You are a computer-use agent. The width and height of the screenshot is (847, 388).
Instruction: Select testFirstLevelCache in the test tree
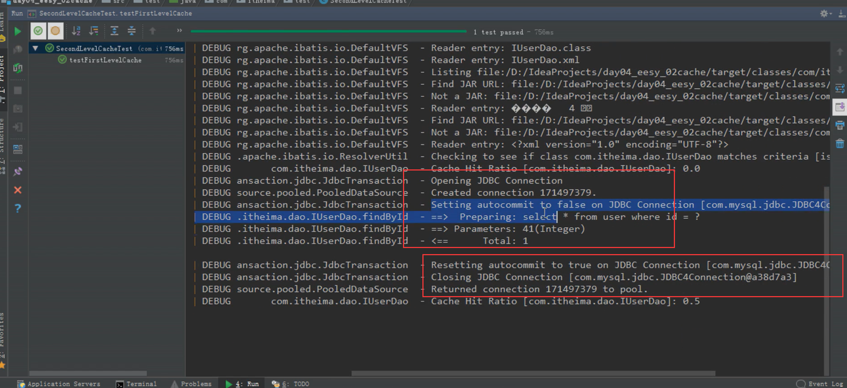(105, 60)
